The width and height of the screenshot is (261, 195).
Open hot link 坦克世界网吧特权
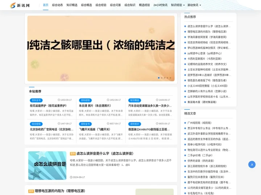click(209, 43)
